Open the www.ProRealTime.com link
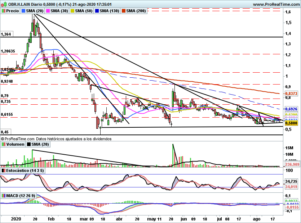The height and width of the screenshot is (223, 301). (x=276, y=4)
